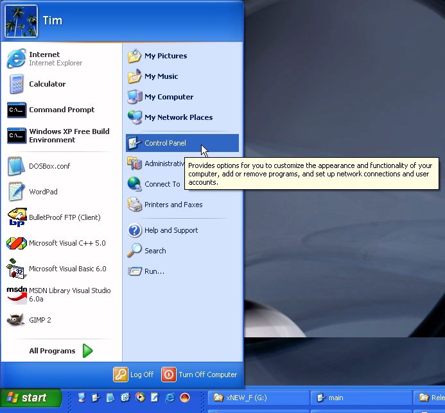
Task: Click the Log Off button
Action: point(134,375)
